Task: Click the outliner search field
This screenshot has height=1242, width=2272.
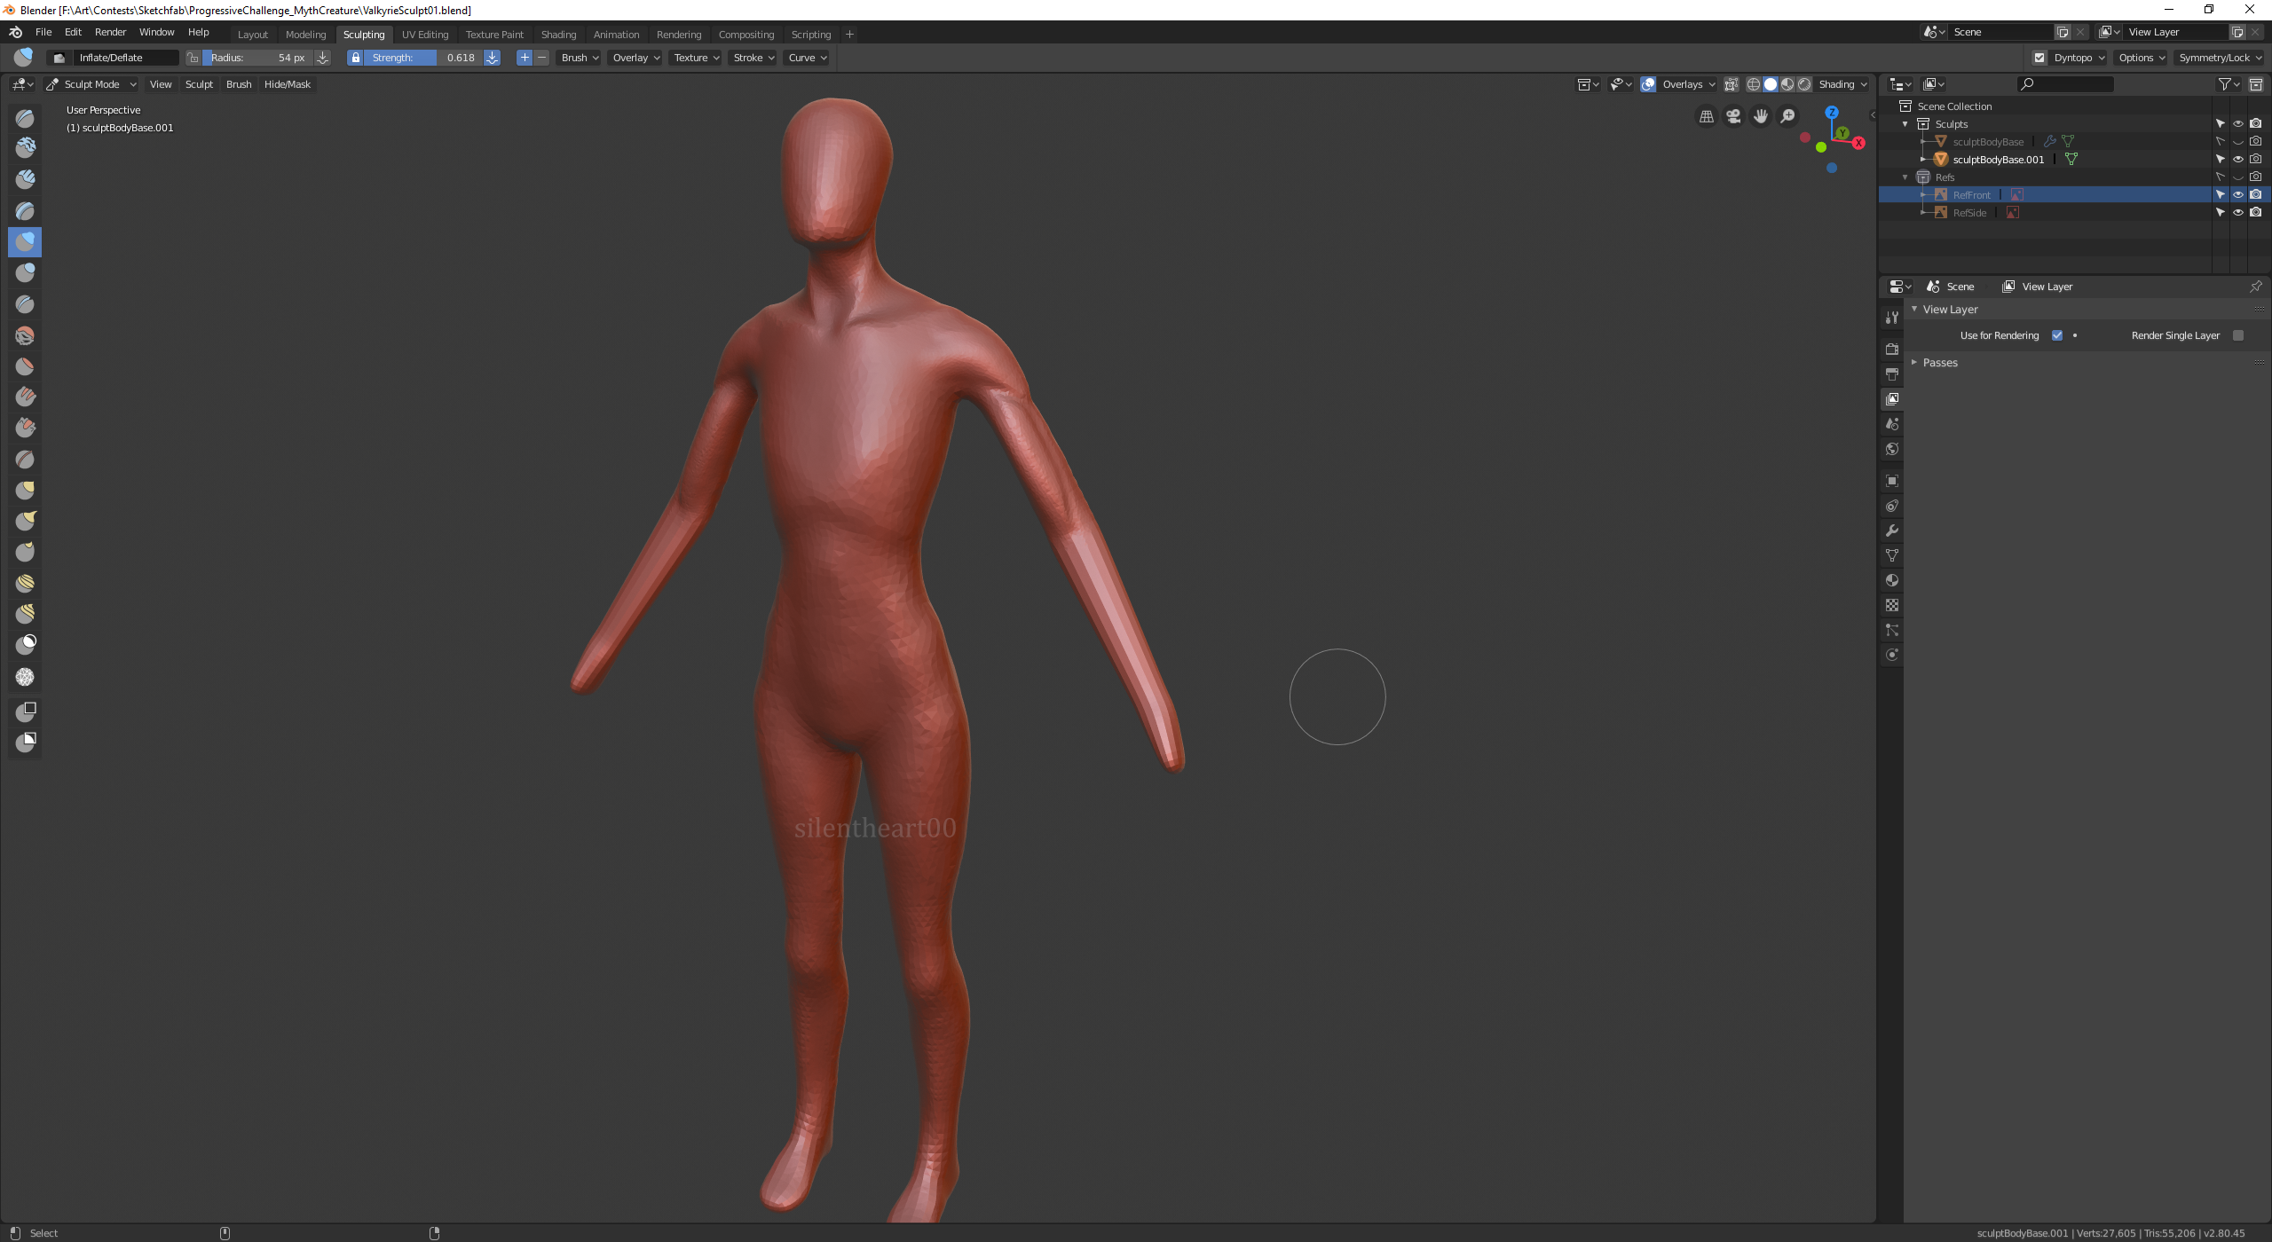Action: point(2066,84)
